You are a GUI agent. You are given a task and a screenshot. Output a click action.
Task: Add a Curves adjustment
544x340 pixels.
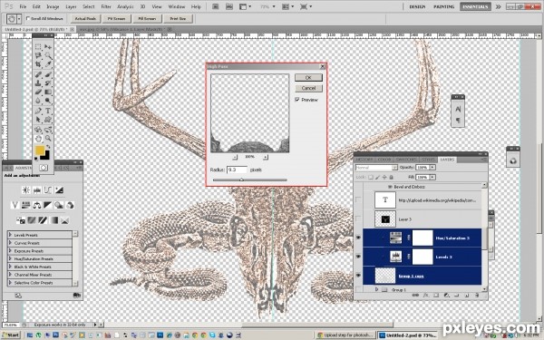click(x=48, y=189)
